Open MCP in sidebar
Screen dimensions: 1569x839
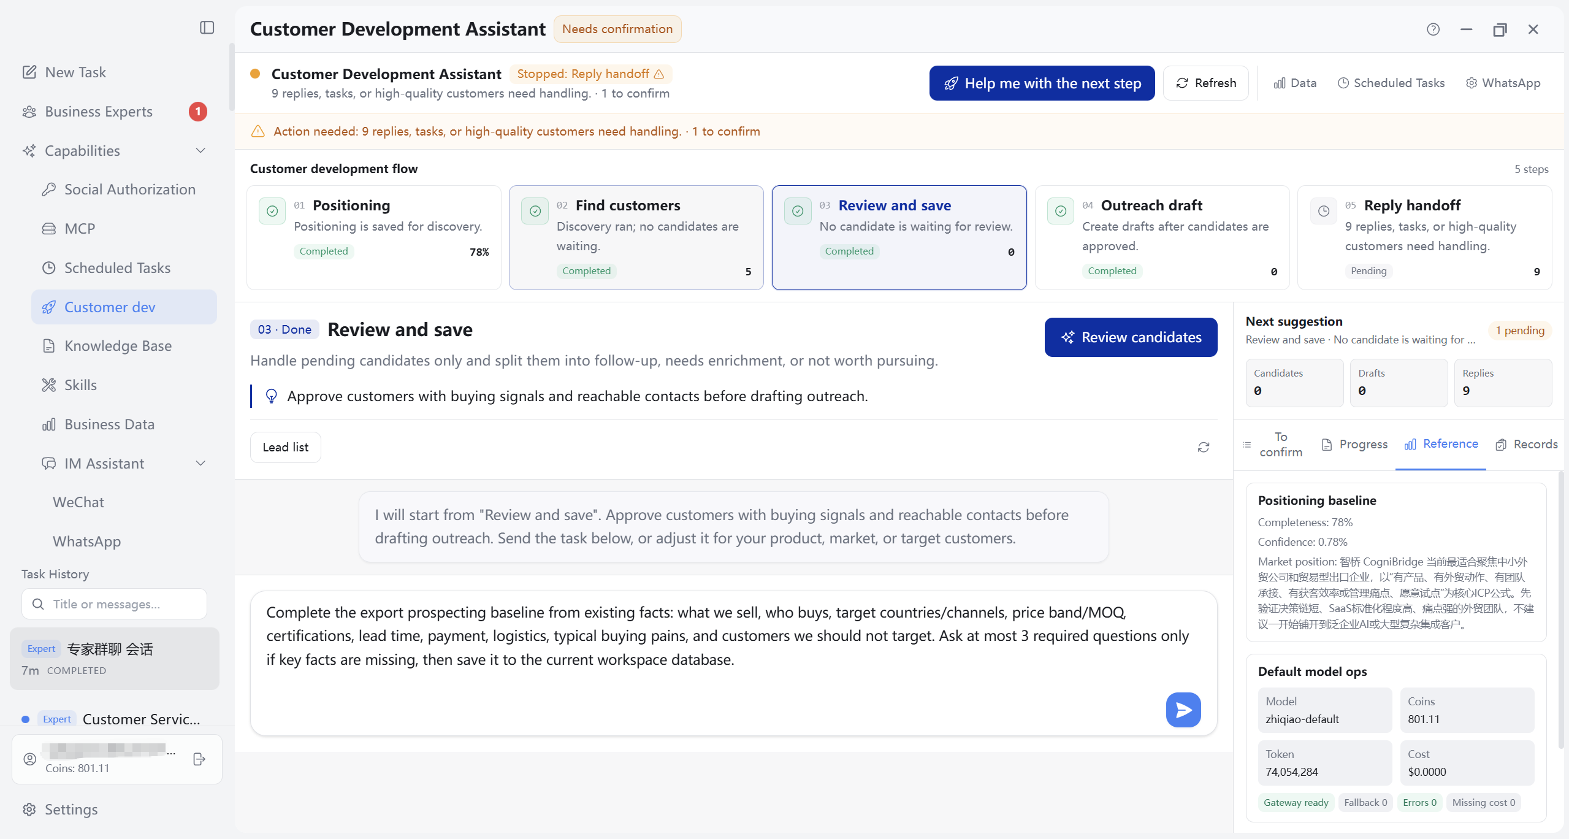(x=124, y=229)
